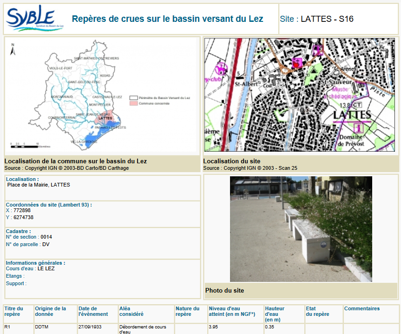Click the St-Albert label on the IGN map

tap(247, 84)
